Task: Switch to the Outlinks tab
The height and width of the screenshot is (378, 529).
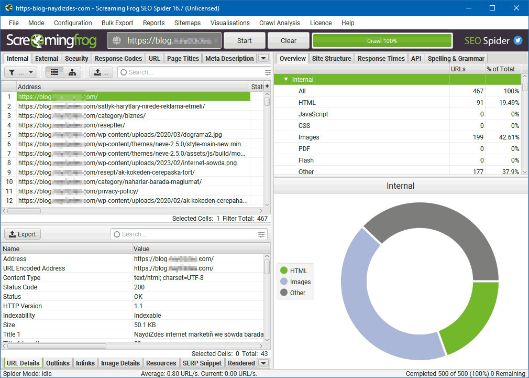Action: pyautogui.click(x=58, y=363)
